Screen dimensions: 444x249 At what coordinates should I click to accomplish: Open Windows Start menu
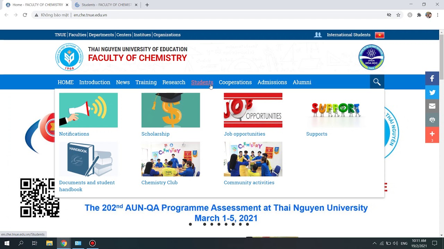pyautogui.click(x=7, y=243)
